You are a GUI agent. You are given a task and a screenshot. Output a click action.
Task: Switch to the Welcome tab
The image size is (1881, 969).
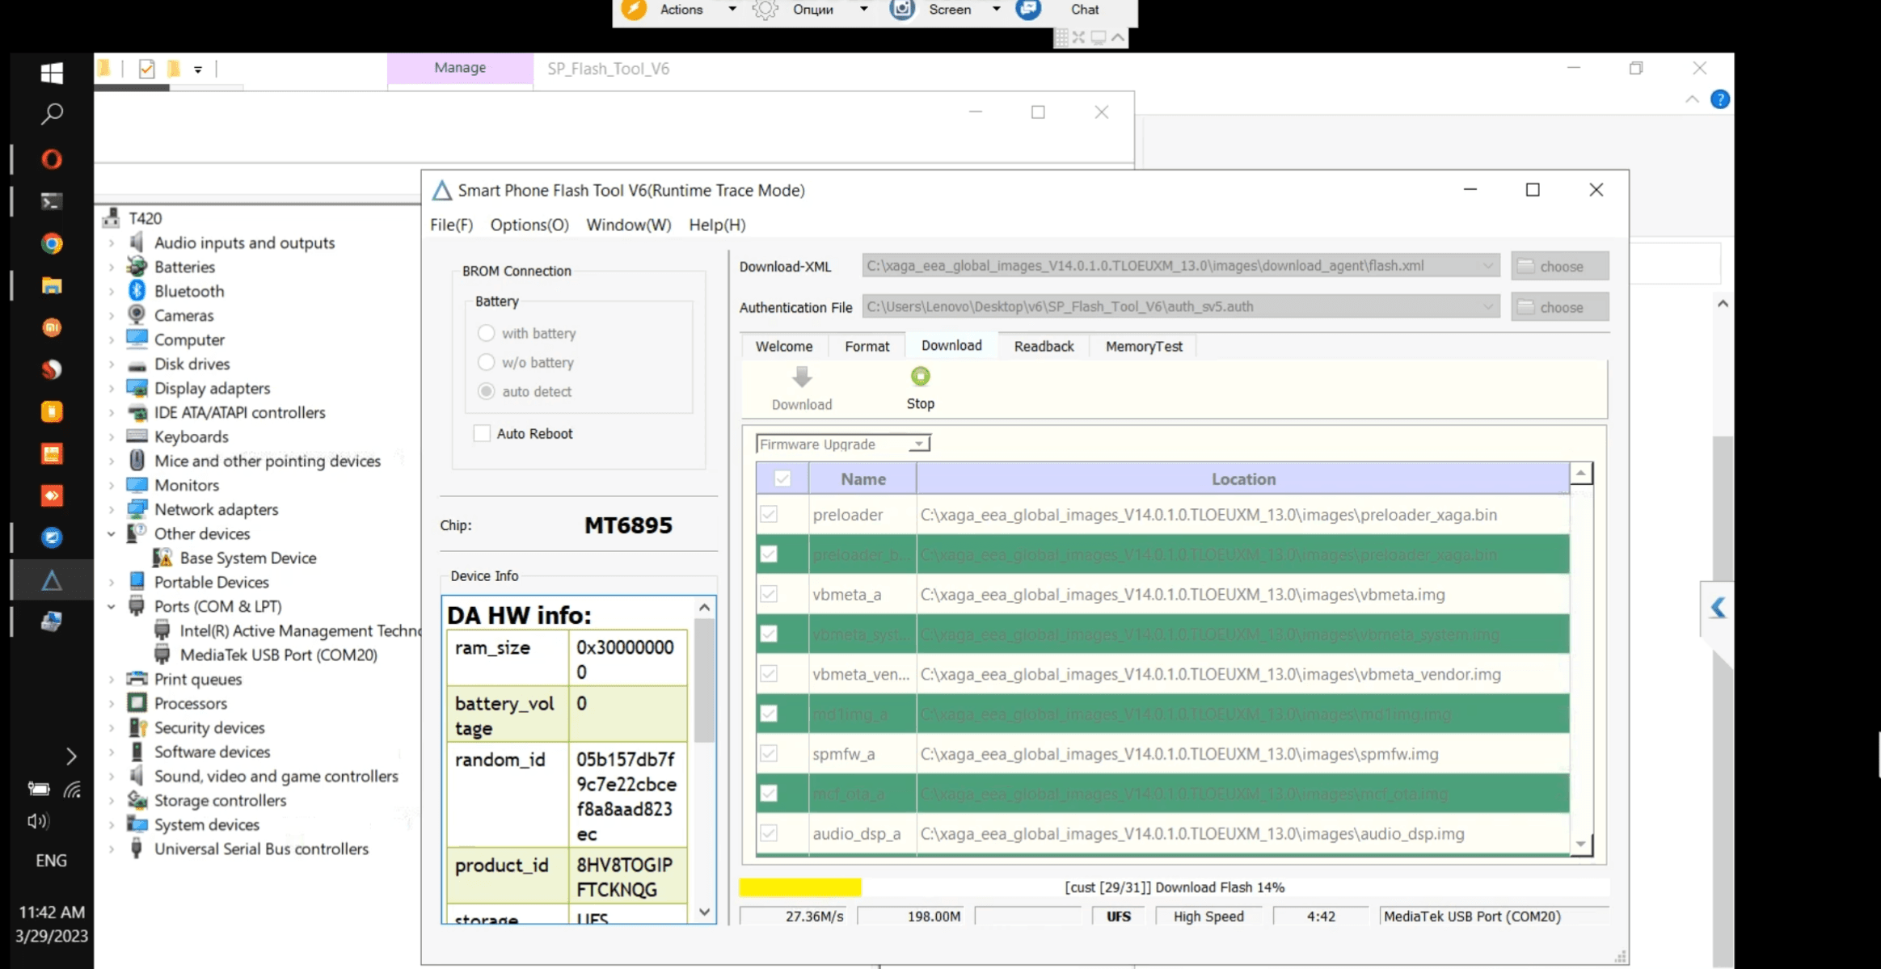[784, 346]
